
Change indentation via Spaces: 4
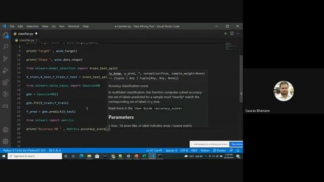click(171, 151)
